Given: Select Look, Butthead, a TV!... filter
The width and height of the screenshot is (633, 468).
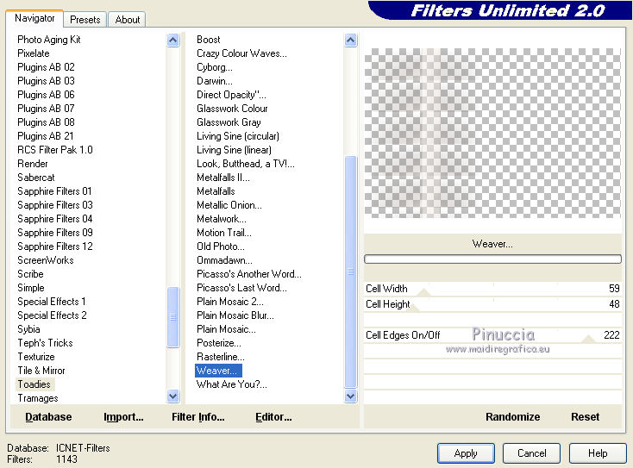Looking at the screenshot, I should 246,164.
